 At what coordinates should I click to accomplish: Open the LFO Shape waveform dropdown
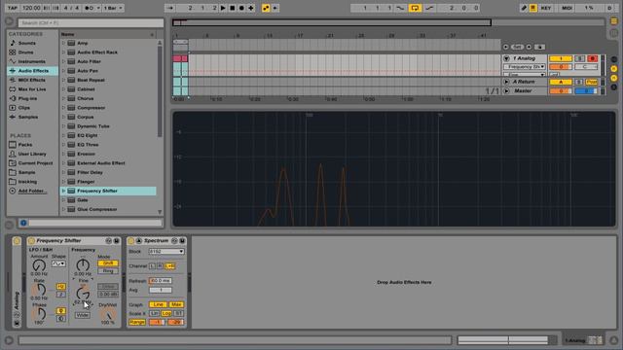(x=58, y=263)
